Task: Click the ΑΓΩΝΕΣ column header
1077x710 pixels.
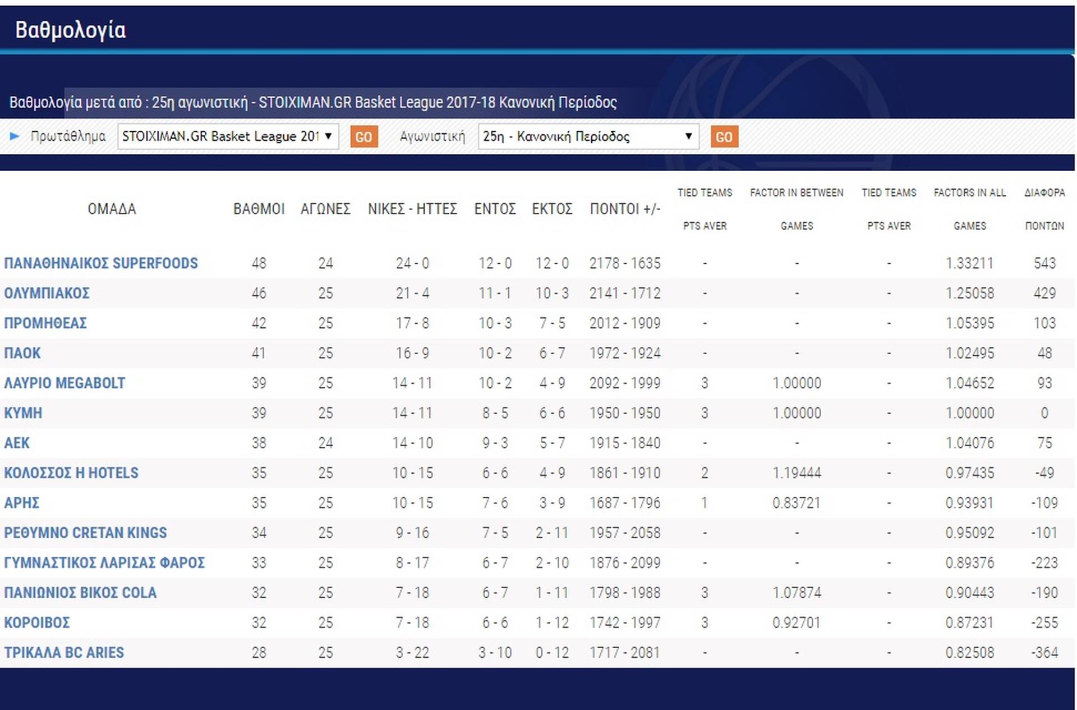Action: click(x=325, y=209)
